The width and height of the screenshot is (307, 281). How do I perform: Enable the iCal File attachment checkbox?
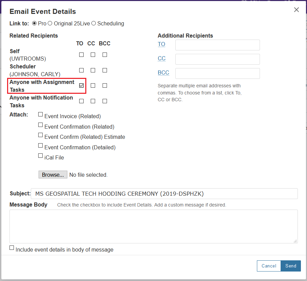tap(41, 156)
